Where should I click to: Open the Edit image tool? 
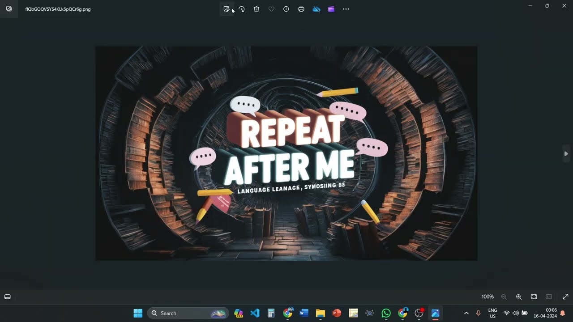point(227,9)
